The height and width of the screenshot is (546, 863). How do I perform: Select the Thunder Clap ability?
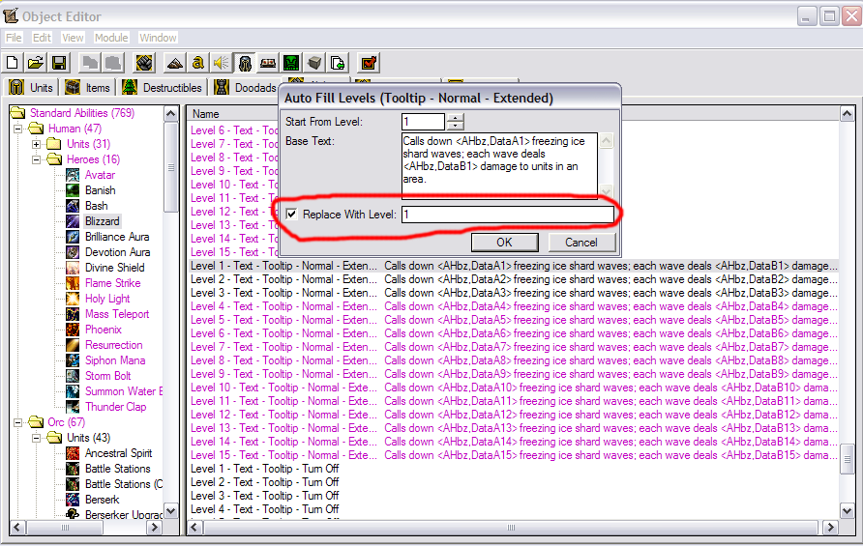point(115,407)
